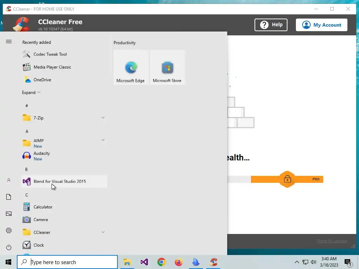Open Google Chrome from the taskbar
The width and height of the screenshot is (359, 269).
[x=161, y=262]
